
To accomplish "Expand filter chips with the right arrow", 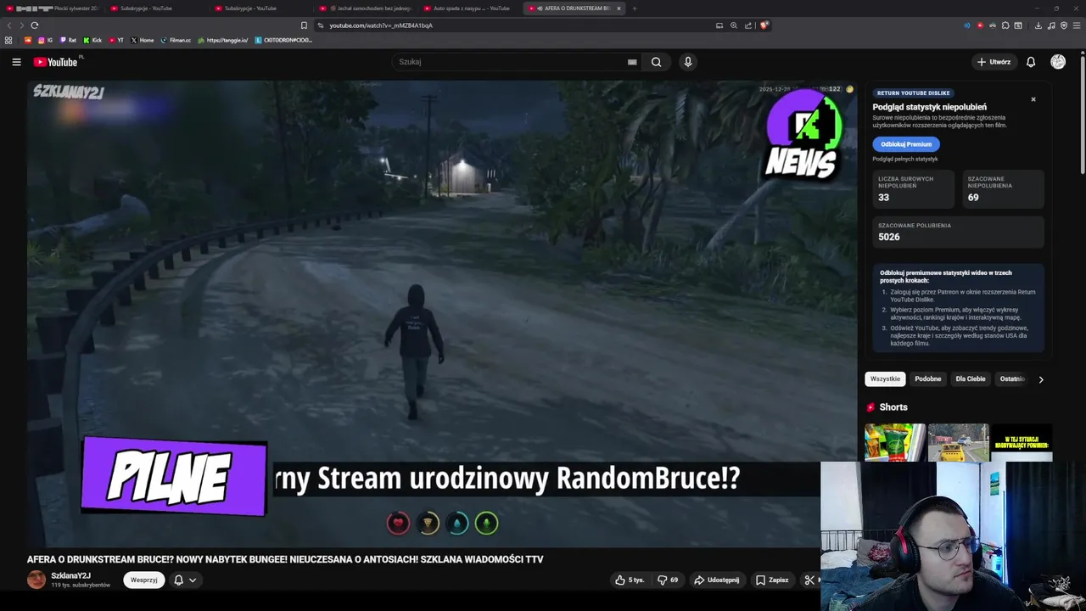I will click(1041, 379).
